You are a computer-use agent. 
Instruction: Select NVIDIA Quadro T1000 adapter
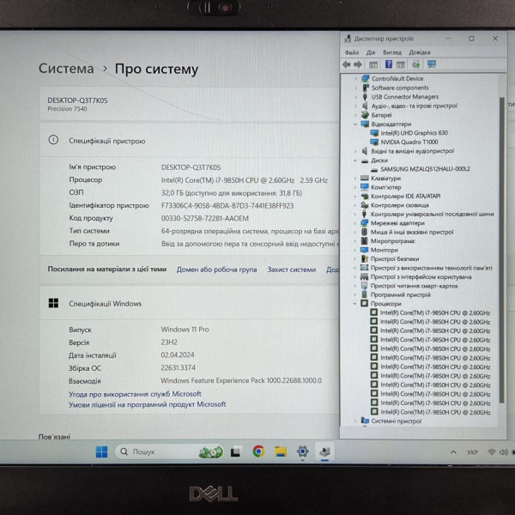pos(409,142)
